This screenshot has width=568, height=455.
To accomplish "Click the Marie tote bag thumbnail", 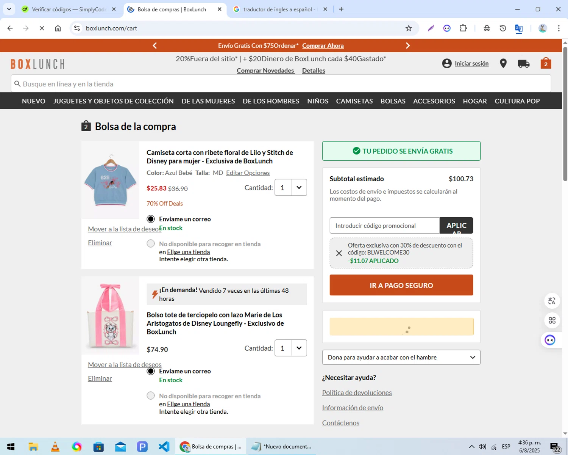I will point(110,315).
